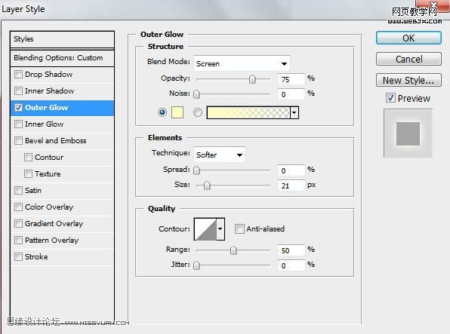
Task: Select Blending Options: Custom entry
Action: point(62,58)
